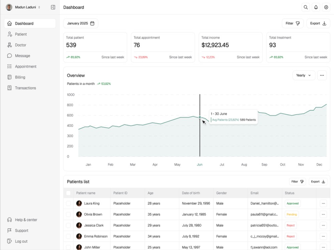The width and height of the screenshot is (334, 250).
Task: Tick the checkbox for Olivia Brown
Action: pos(68,214)
